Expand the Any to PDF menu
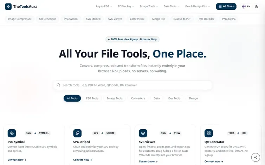This screenshot has height=165, width=265. pyautogui.click(x=104, y=6)
